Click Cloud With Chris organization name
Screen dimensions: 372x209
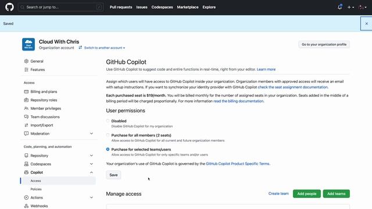coord(59,41)
